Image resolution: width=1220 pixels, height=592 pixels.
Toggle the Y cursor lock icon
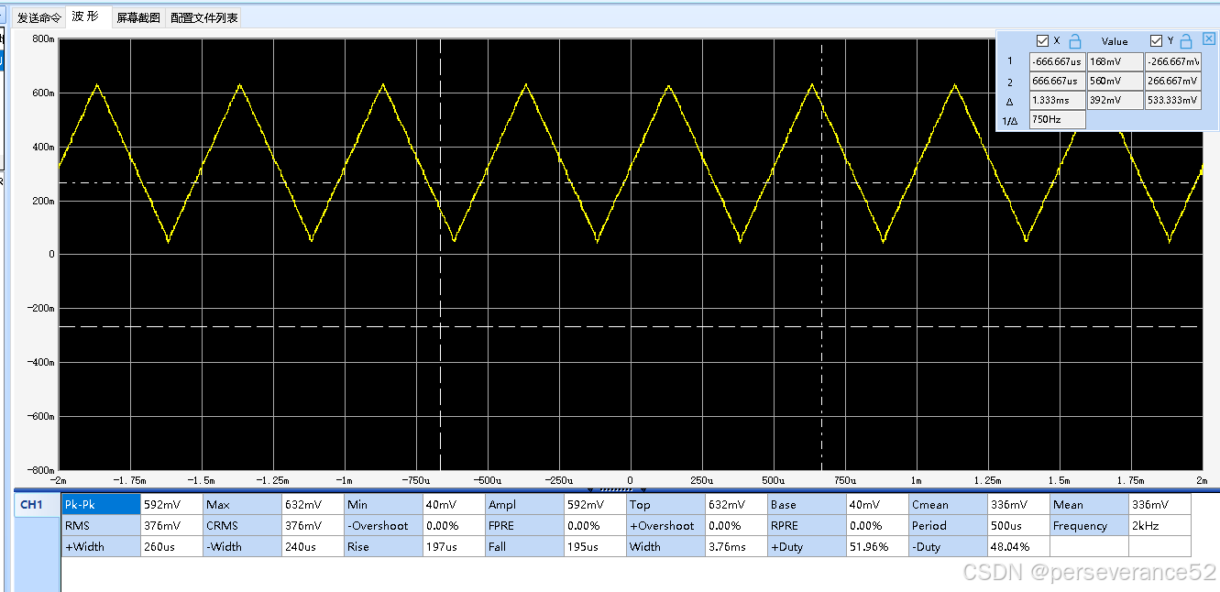(1186, 40)
